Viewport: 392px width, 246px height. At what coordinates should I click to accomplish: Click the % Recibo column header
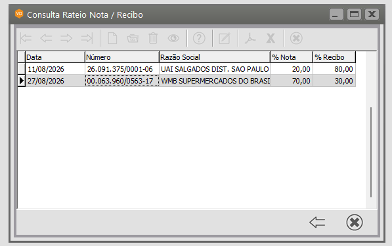(x=334, y=57)
